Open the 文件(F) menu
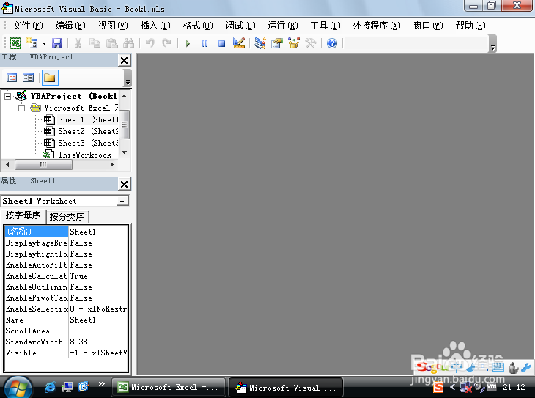 [x=28, y=26]
